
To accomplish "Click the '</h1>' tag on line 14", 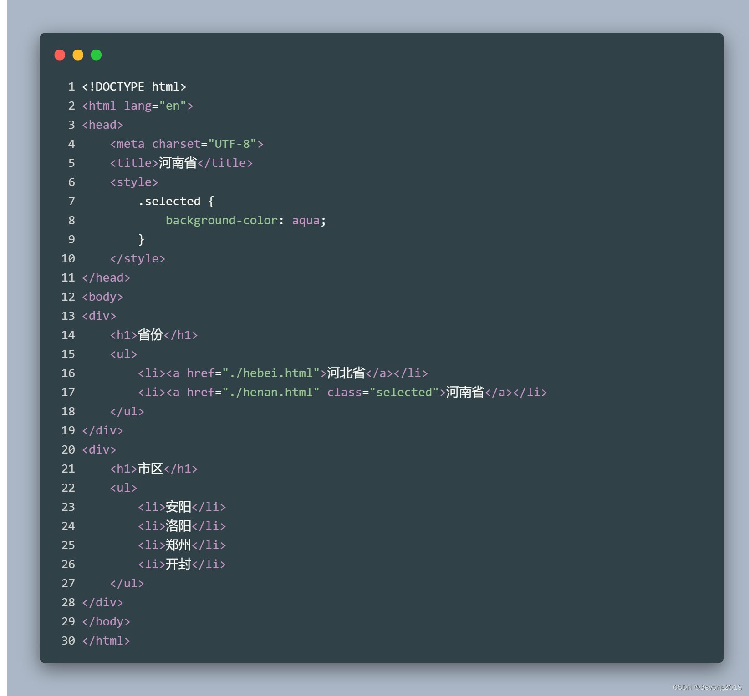I will pos(181,335).
